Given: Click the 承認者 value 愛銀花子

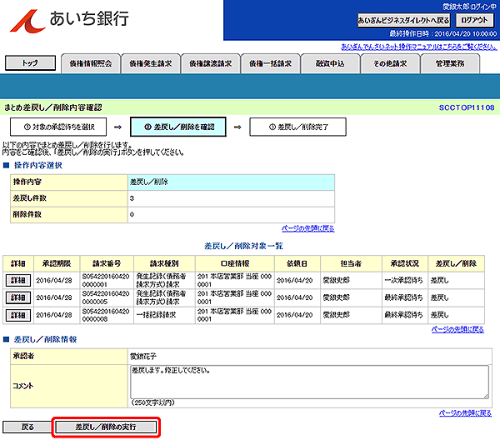Looking at the screenshot, I should click(x=143, y=357).
